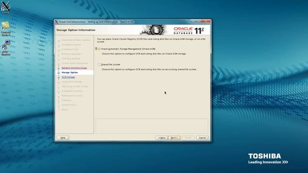Click the empty message box at the bottom
308x173 pixels.
tap(152, 126)
